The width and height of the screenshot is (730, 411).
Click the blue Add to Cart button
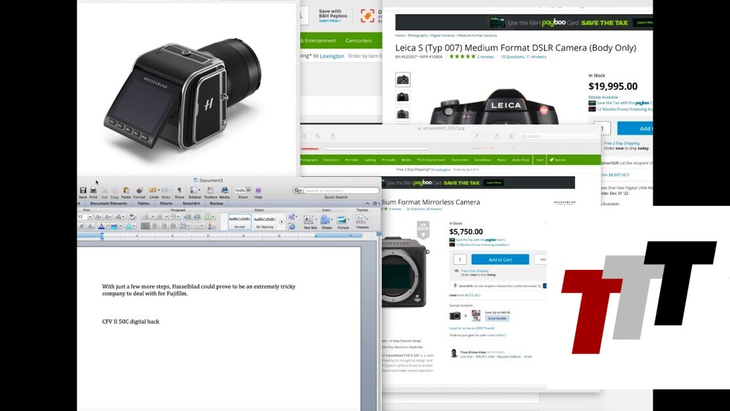click(500, 260)
